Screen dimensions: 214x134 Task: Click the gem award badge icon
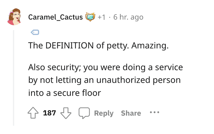[90, 17]
